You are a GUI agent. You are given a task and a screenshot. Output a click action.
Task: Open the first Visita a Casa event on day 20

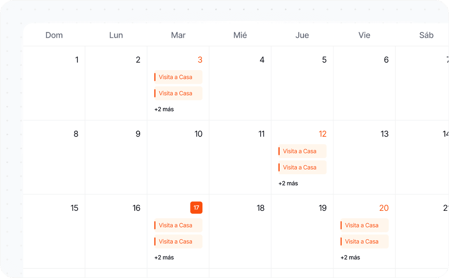coord(364,225)
